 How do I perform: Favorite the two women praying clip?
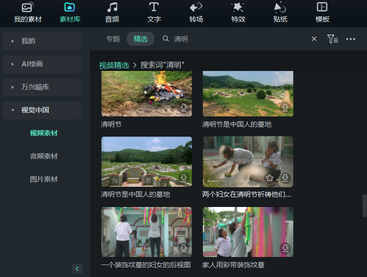coord(270,178)
